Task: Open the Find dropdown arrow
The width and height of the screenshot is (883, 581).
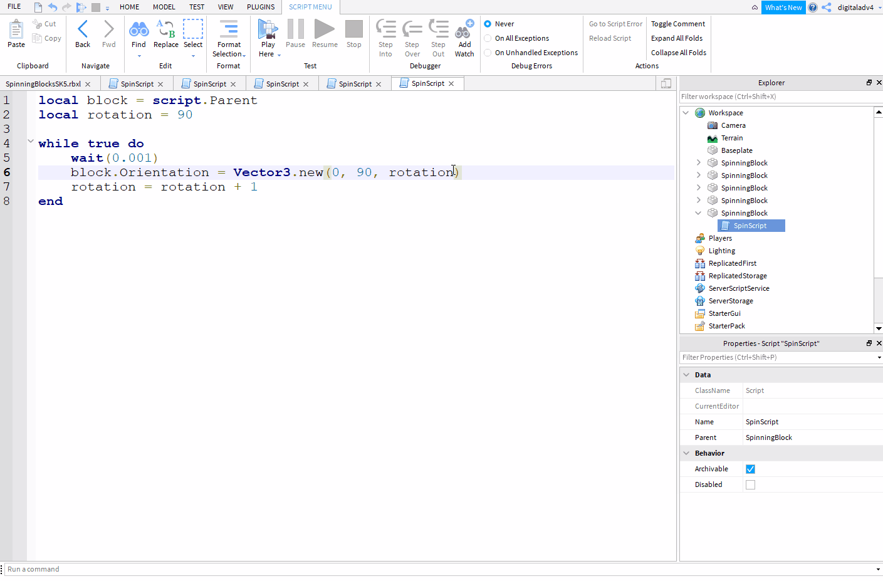Action: 139,56
